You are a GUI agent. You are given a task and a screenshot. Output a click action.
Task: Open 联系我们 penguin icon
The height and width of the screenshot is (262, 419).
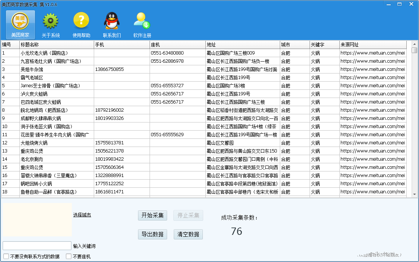click(x=112, y=25)
